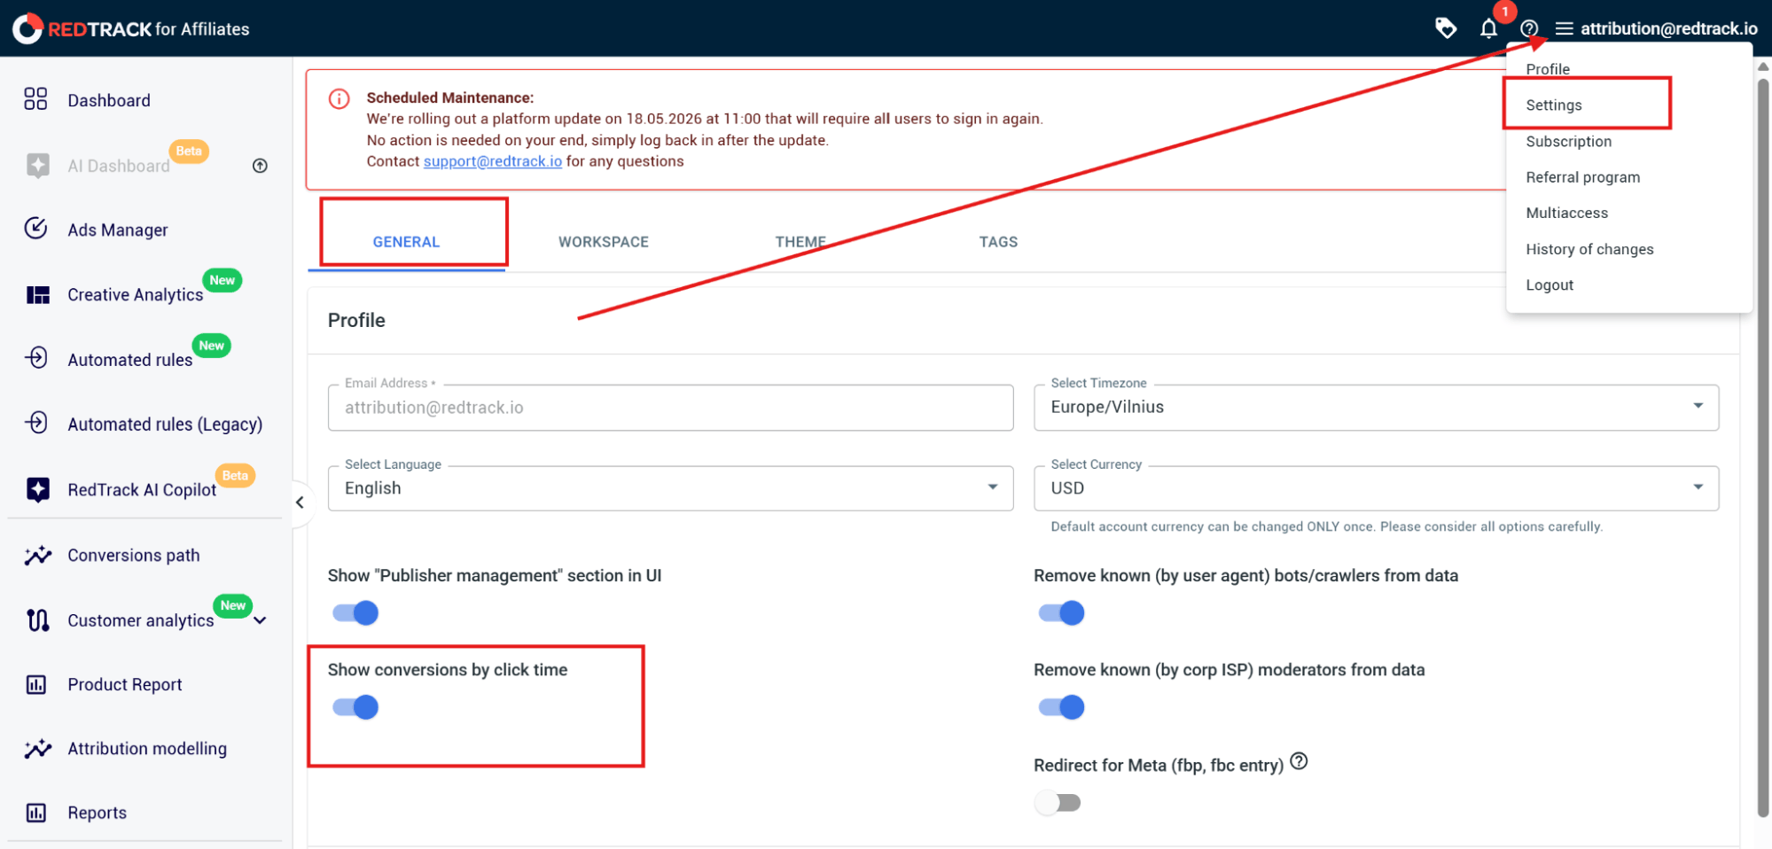Click the Attribution modelling icon
This screenshot has width=1772, height=849.
pyautogui.click(x=37, y=749)
